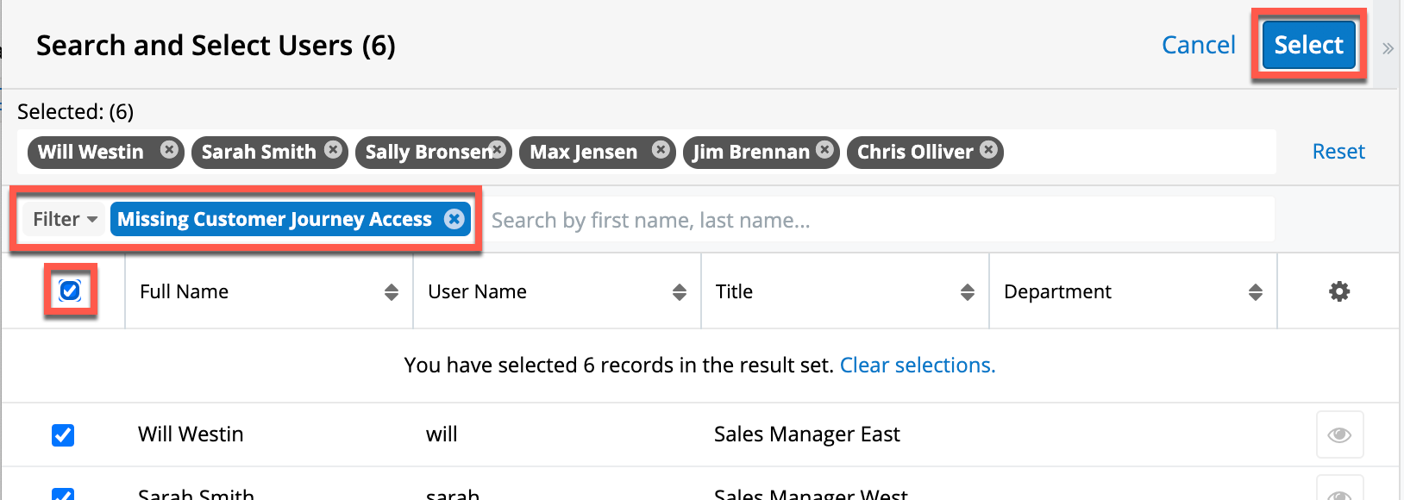
Task: Remove Sally Bronsen from the selected users
Action: [497, 151]
